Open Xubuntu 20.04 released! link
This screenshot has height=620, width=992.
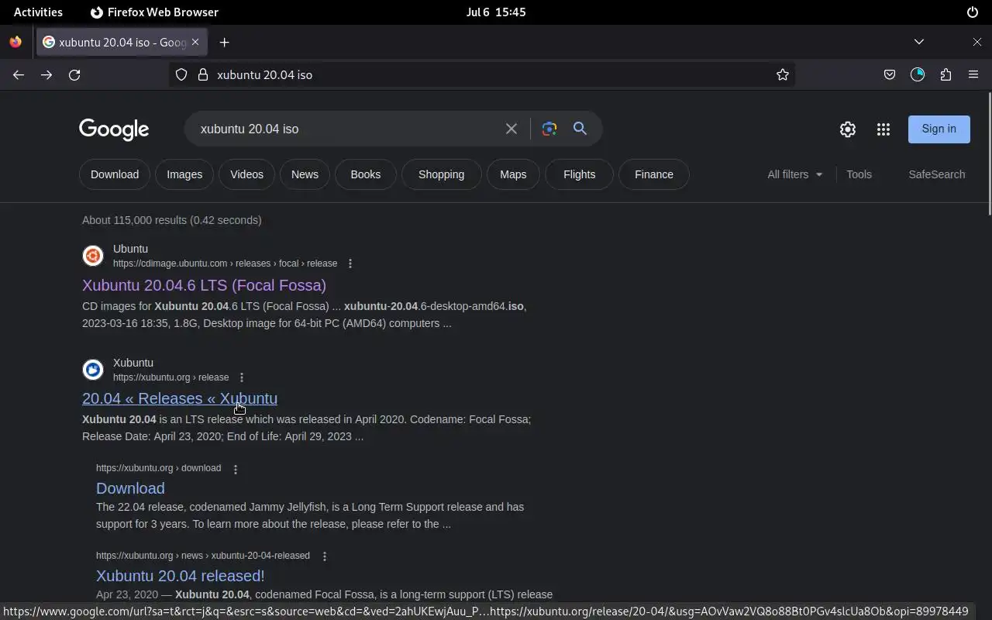[x=181, y=576]
